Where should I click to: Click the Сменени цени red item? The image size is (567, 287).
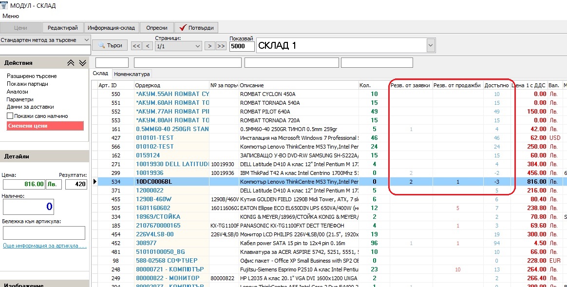click(45, 126)
